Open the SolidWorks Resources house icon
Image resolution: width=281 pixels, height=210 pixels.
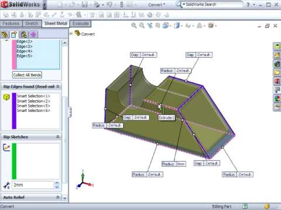(277, 55)
